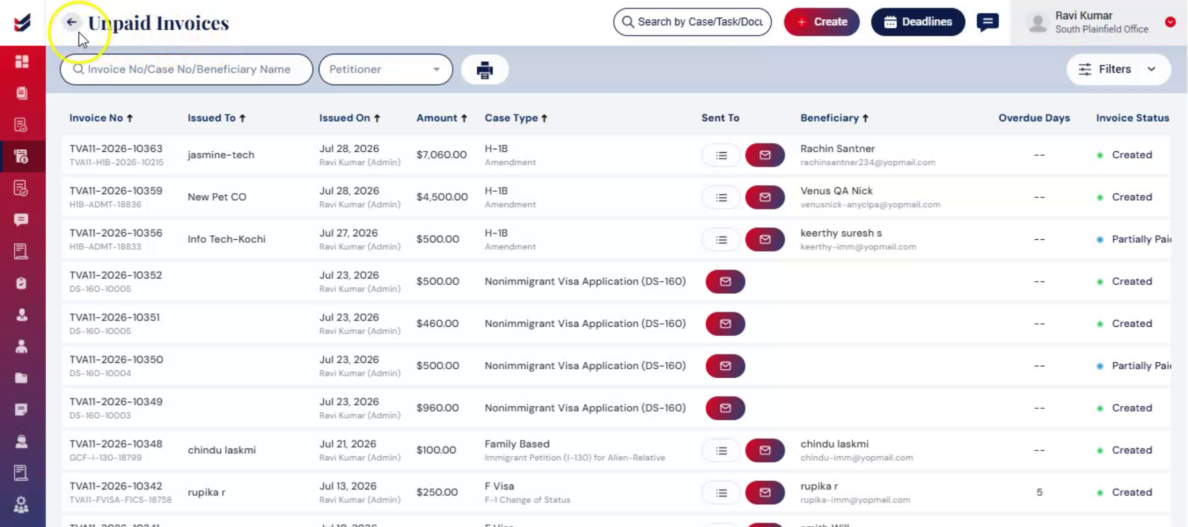Open the sidebar messages speech-bubble icon

21,220
